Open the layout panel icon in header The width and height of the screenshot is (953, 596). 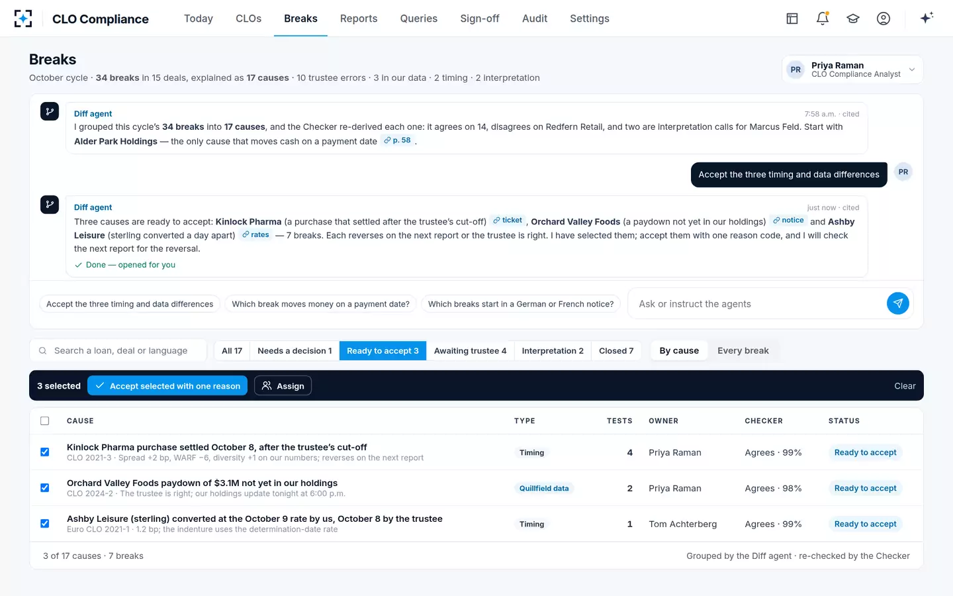point(792,19)
